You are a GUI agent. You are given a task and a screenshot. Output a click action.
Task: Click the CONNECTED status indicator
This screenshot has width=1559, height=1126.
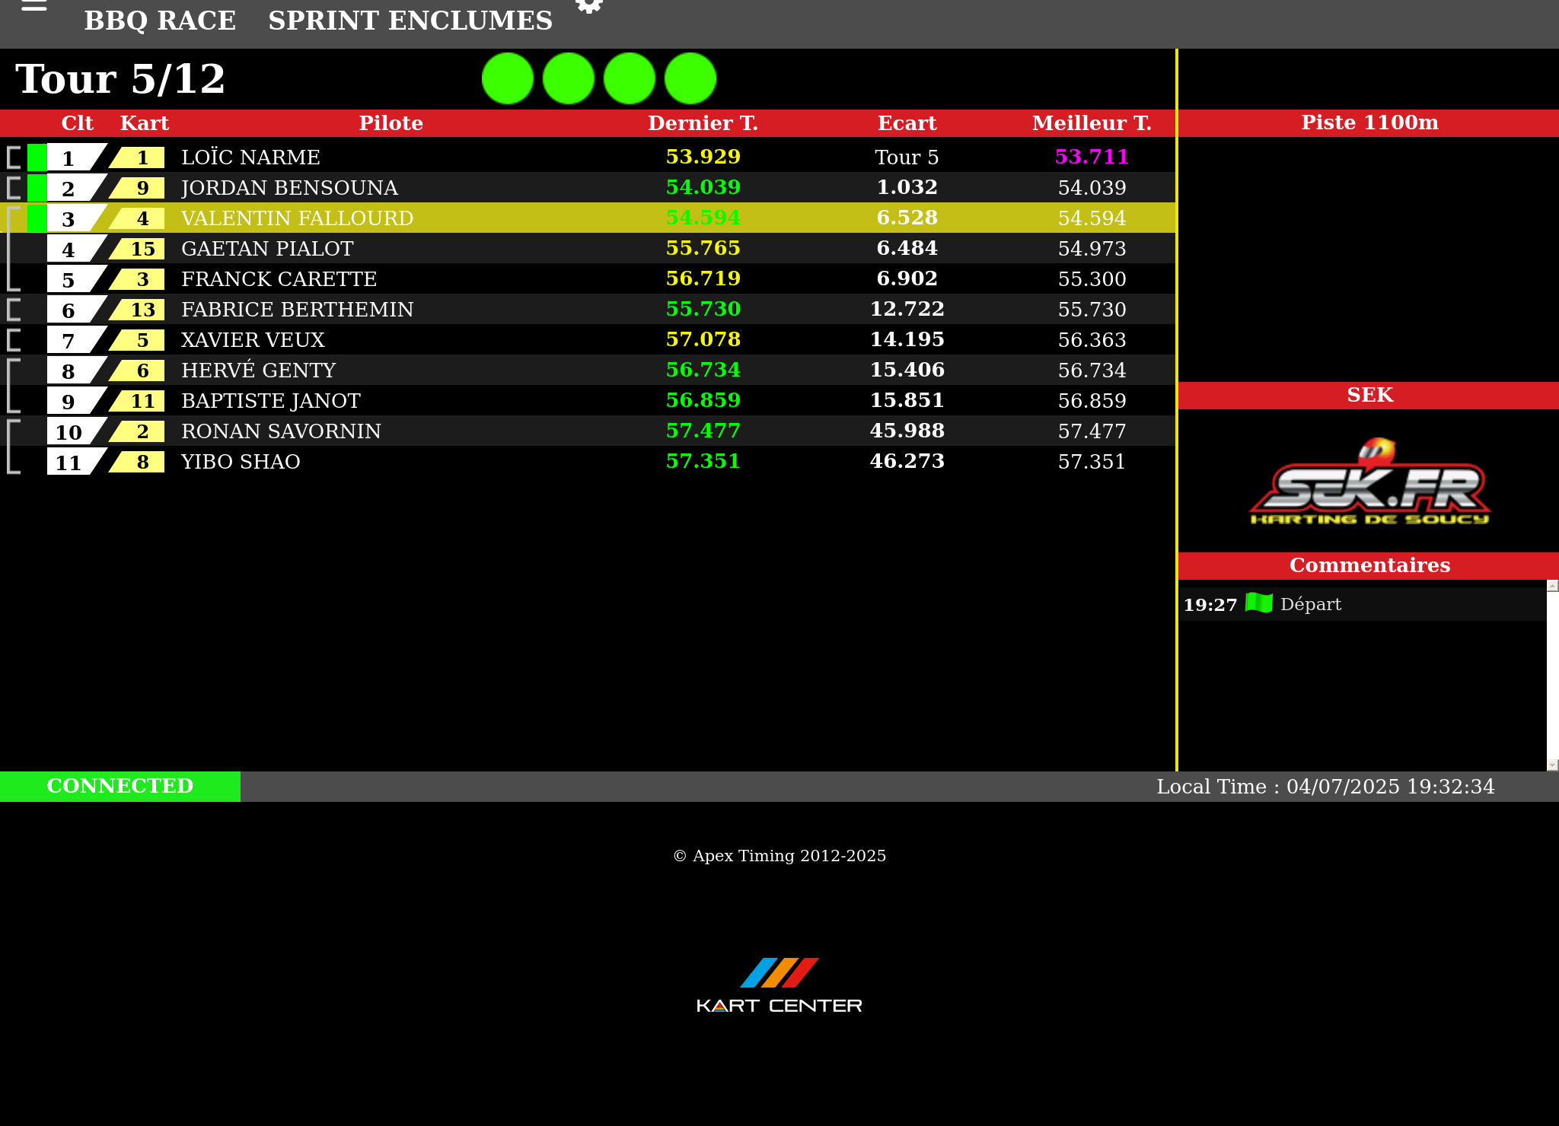(120, 786)
